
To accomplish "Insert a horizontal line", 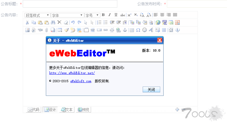I will pos(93,30).
